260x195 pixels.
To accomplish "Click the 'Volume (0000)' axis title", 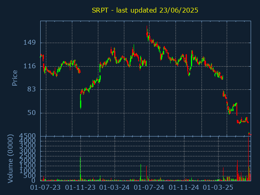I will (10, 159).
